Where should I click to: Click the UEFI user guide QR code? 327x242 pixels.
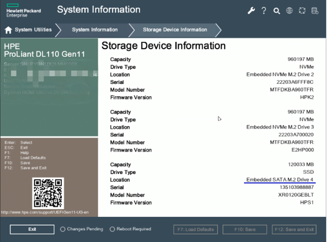pyautogui.click(x=48, y=193)
